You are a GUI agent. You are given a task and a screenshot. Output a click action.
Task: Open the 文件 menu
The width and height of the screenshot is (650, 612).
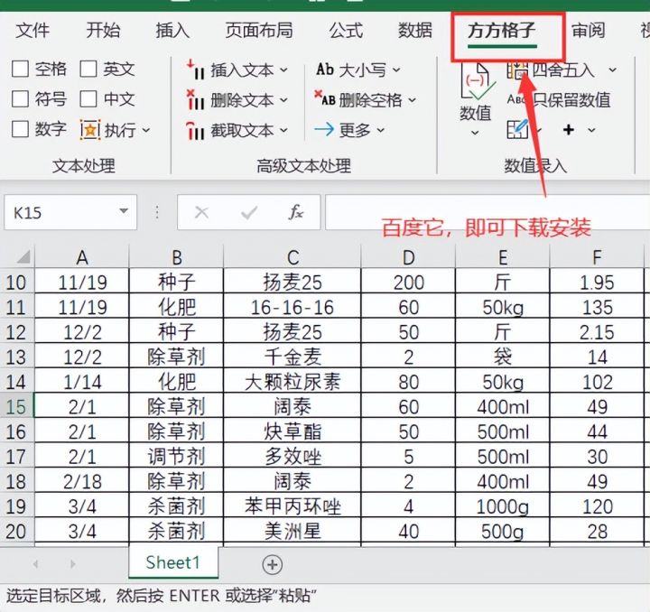(x=32, y=31)
